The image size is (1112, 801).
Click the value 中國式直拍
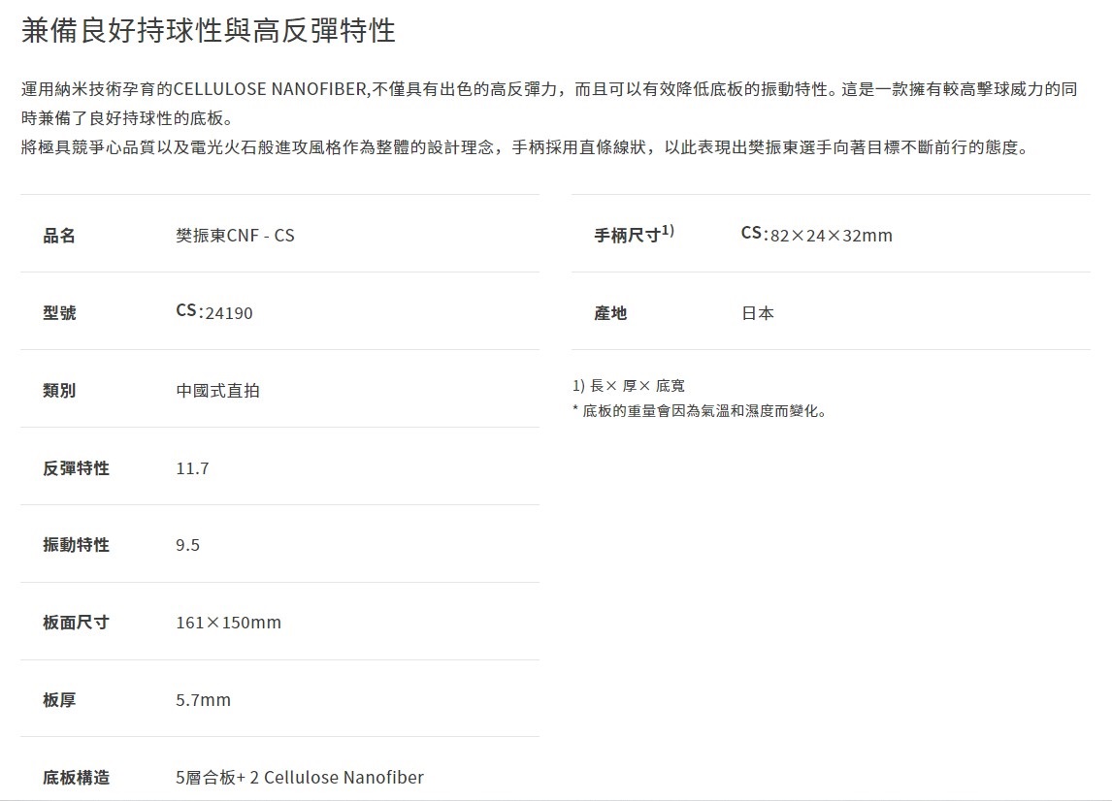click(x=217, y=391)
